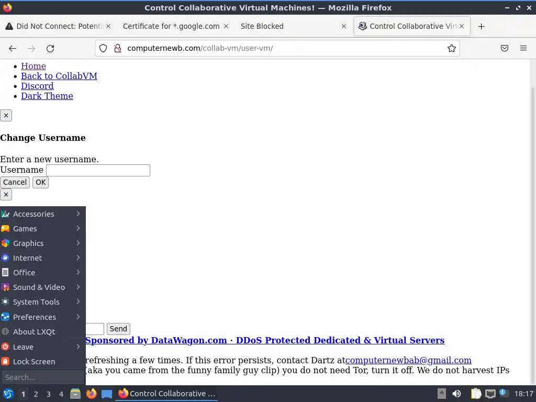Expand the Sound & Video submenu

(43, 287)
